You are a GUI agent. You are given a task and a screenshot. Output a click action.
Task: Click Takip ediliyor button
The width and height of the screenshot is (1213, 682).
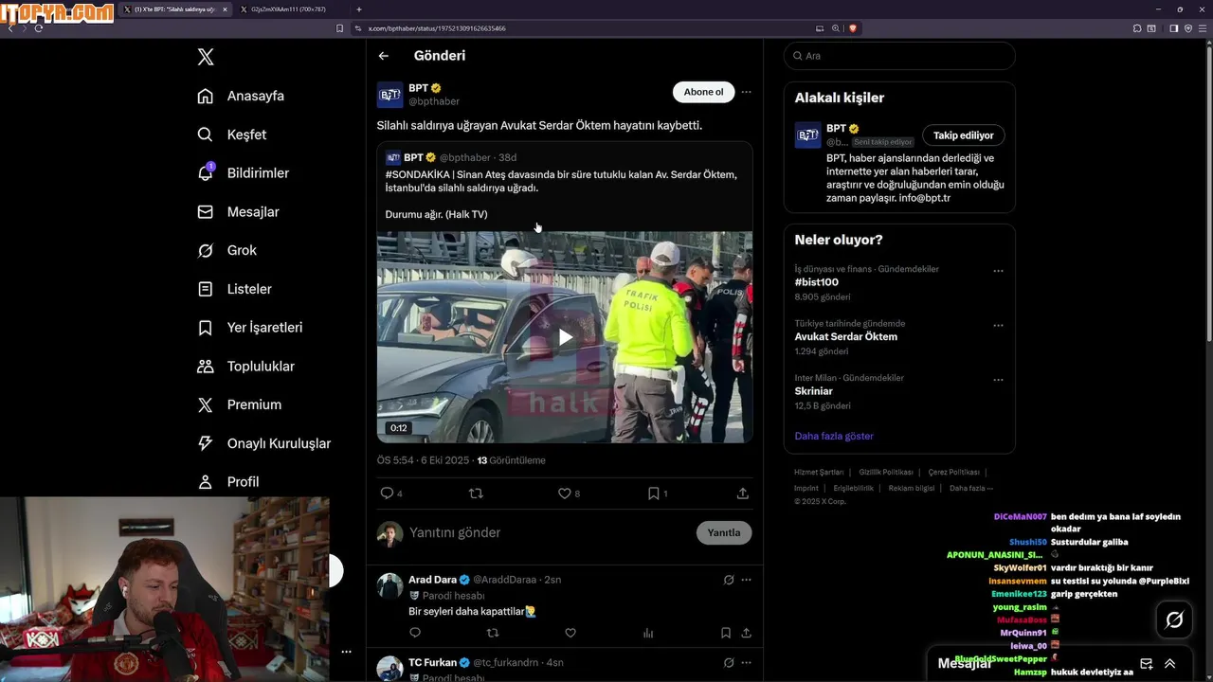(x=964, y=135)
